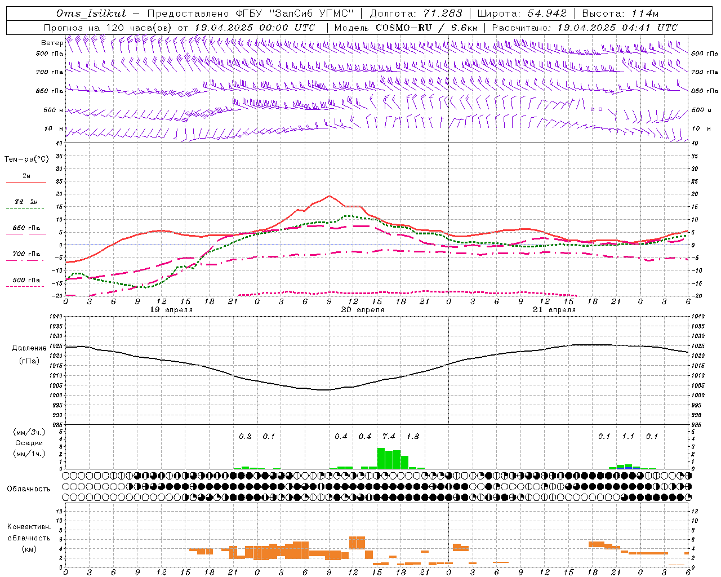Click the Долгота: 71.283 value
This screenshot has width=721, height=577.
pos(416,14)
